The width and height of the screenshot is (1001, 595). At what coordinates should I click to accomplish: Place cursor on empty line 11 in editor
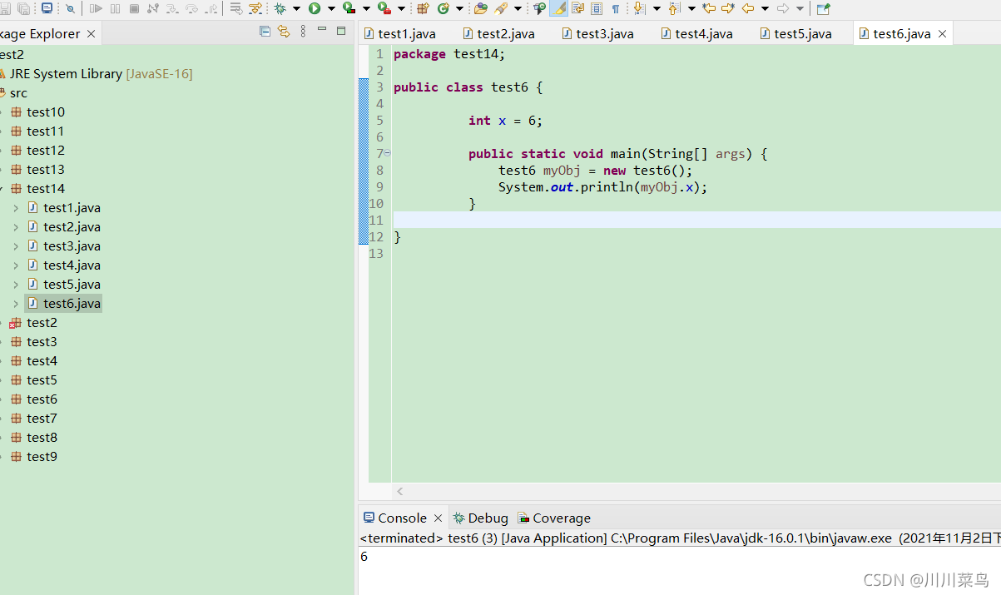click(x=696, y=220)
